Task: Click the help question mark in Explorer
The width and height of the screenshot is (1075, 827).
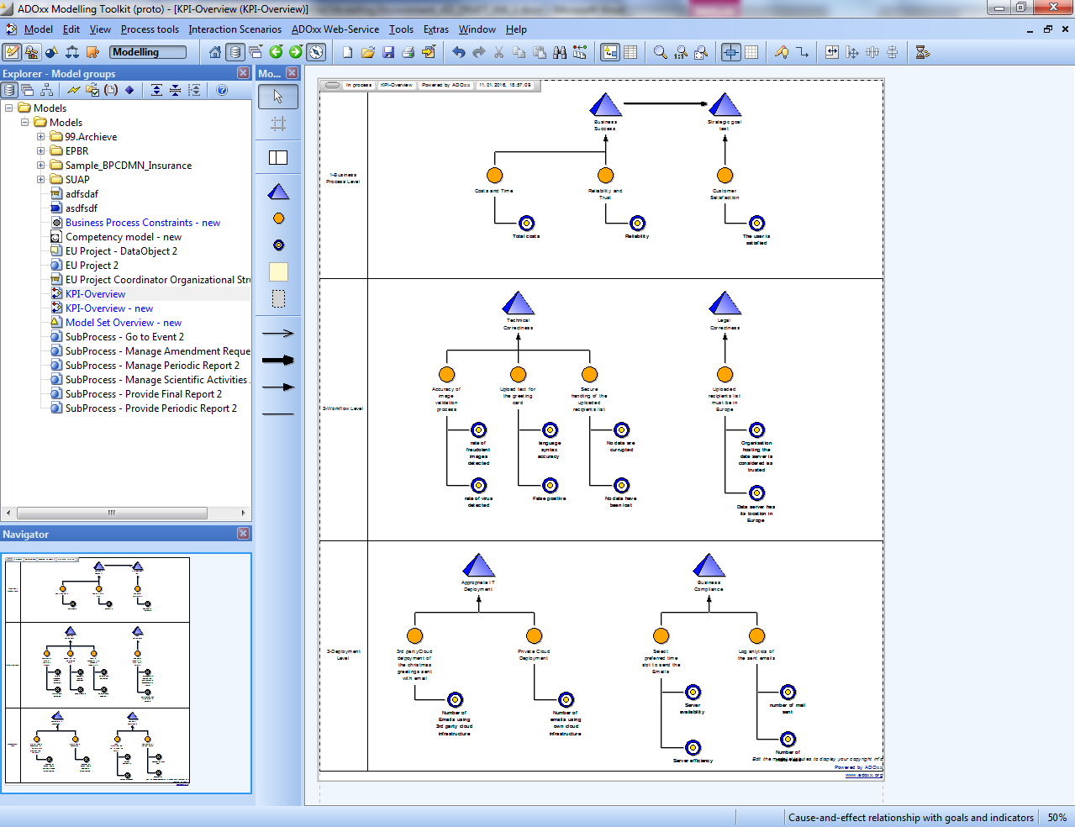Action: point(222,90)
